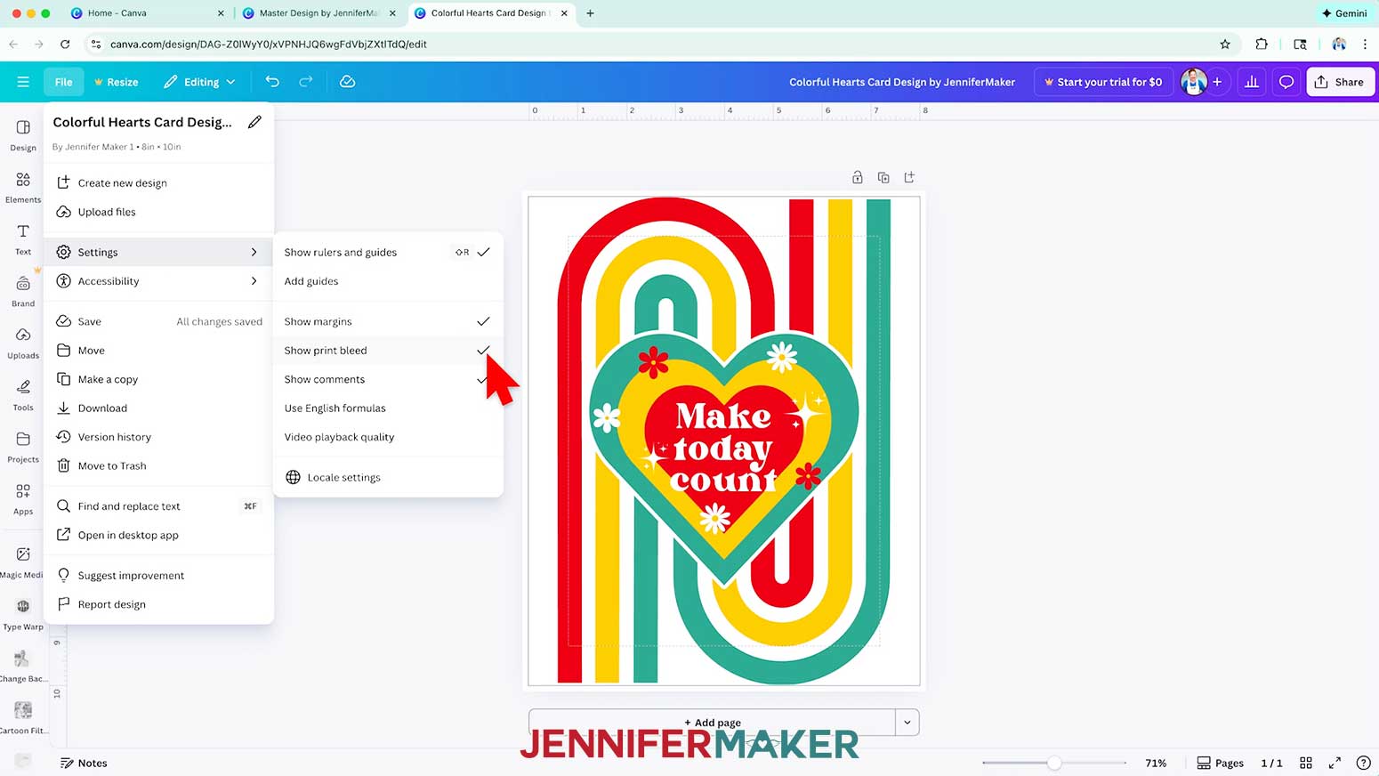This screenshot has height=776, width=1379.
Task: Open the Pages panel
Action: tap(1220, 763)
